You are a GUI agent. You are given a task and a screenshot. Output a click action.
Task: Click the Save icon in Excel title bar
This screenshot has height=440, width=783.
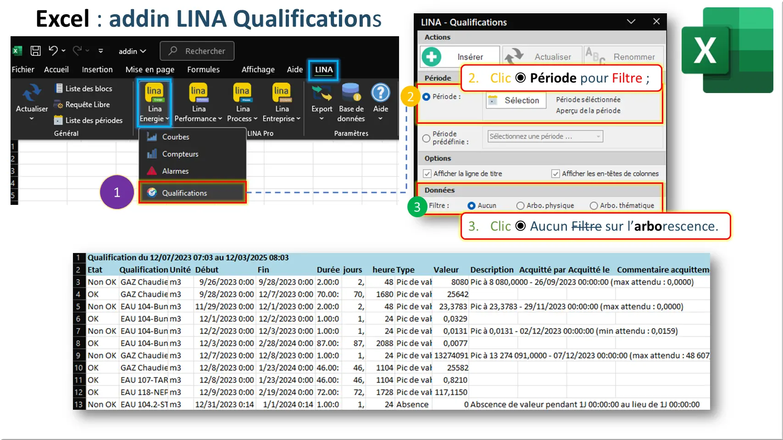tap(35, 51)
